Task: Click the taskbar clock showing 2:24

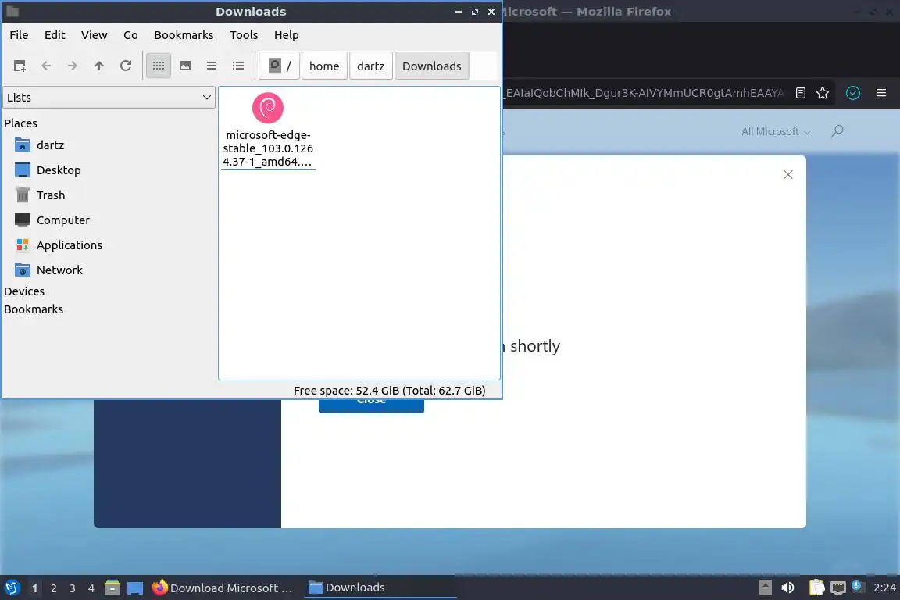Action: pos(884,587)
